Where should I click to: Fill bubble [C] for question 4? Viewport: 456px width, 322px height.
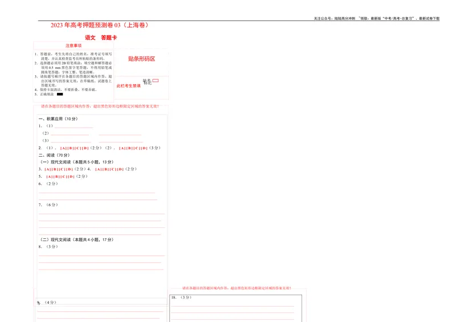point(113,169)
